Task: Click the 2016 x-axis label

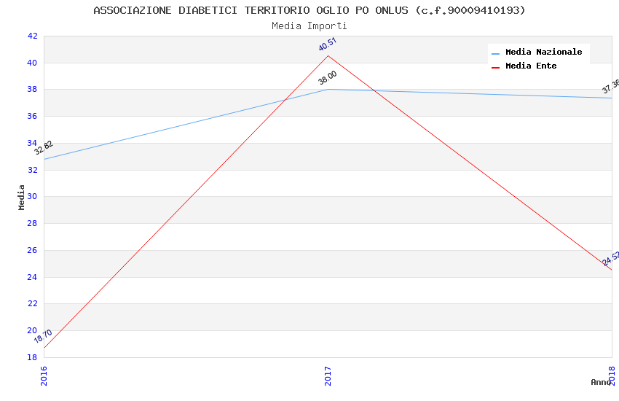Action: tap(44, 375)
